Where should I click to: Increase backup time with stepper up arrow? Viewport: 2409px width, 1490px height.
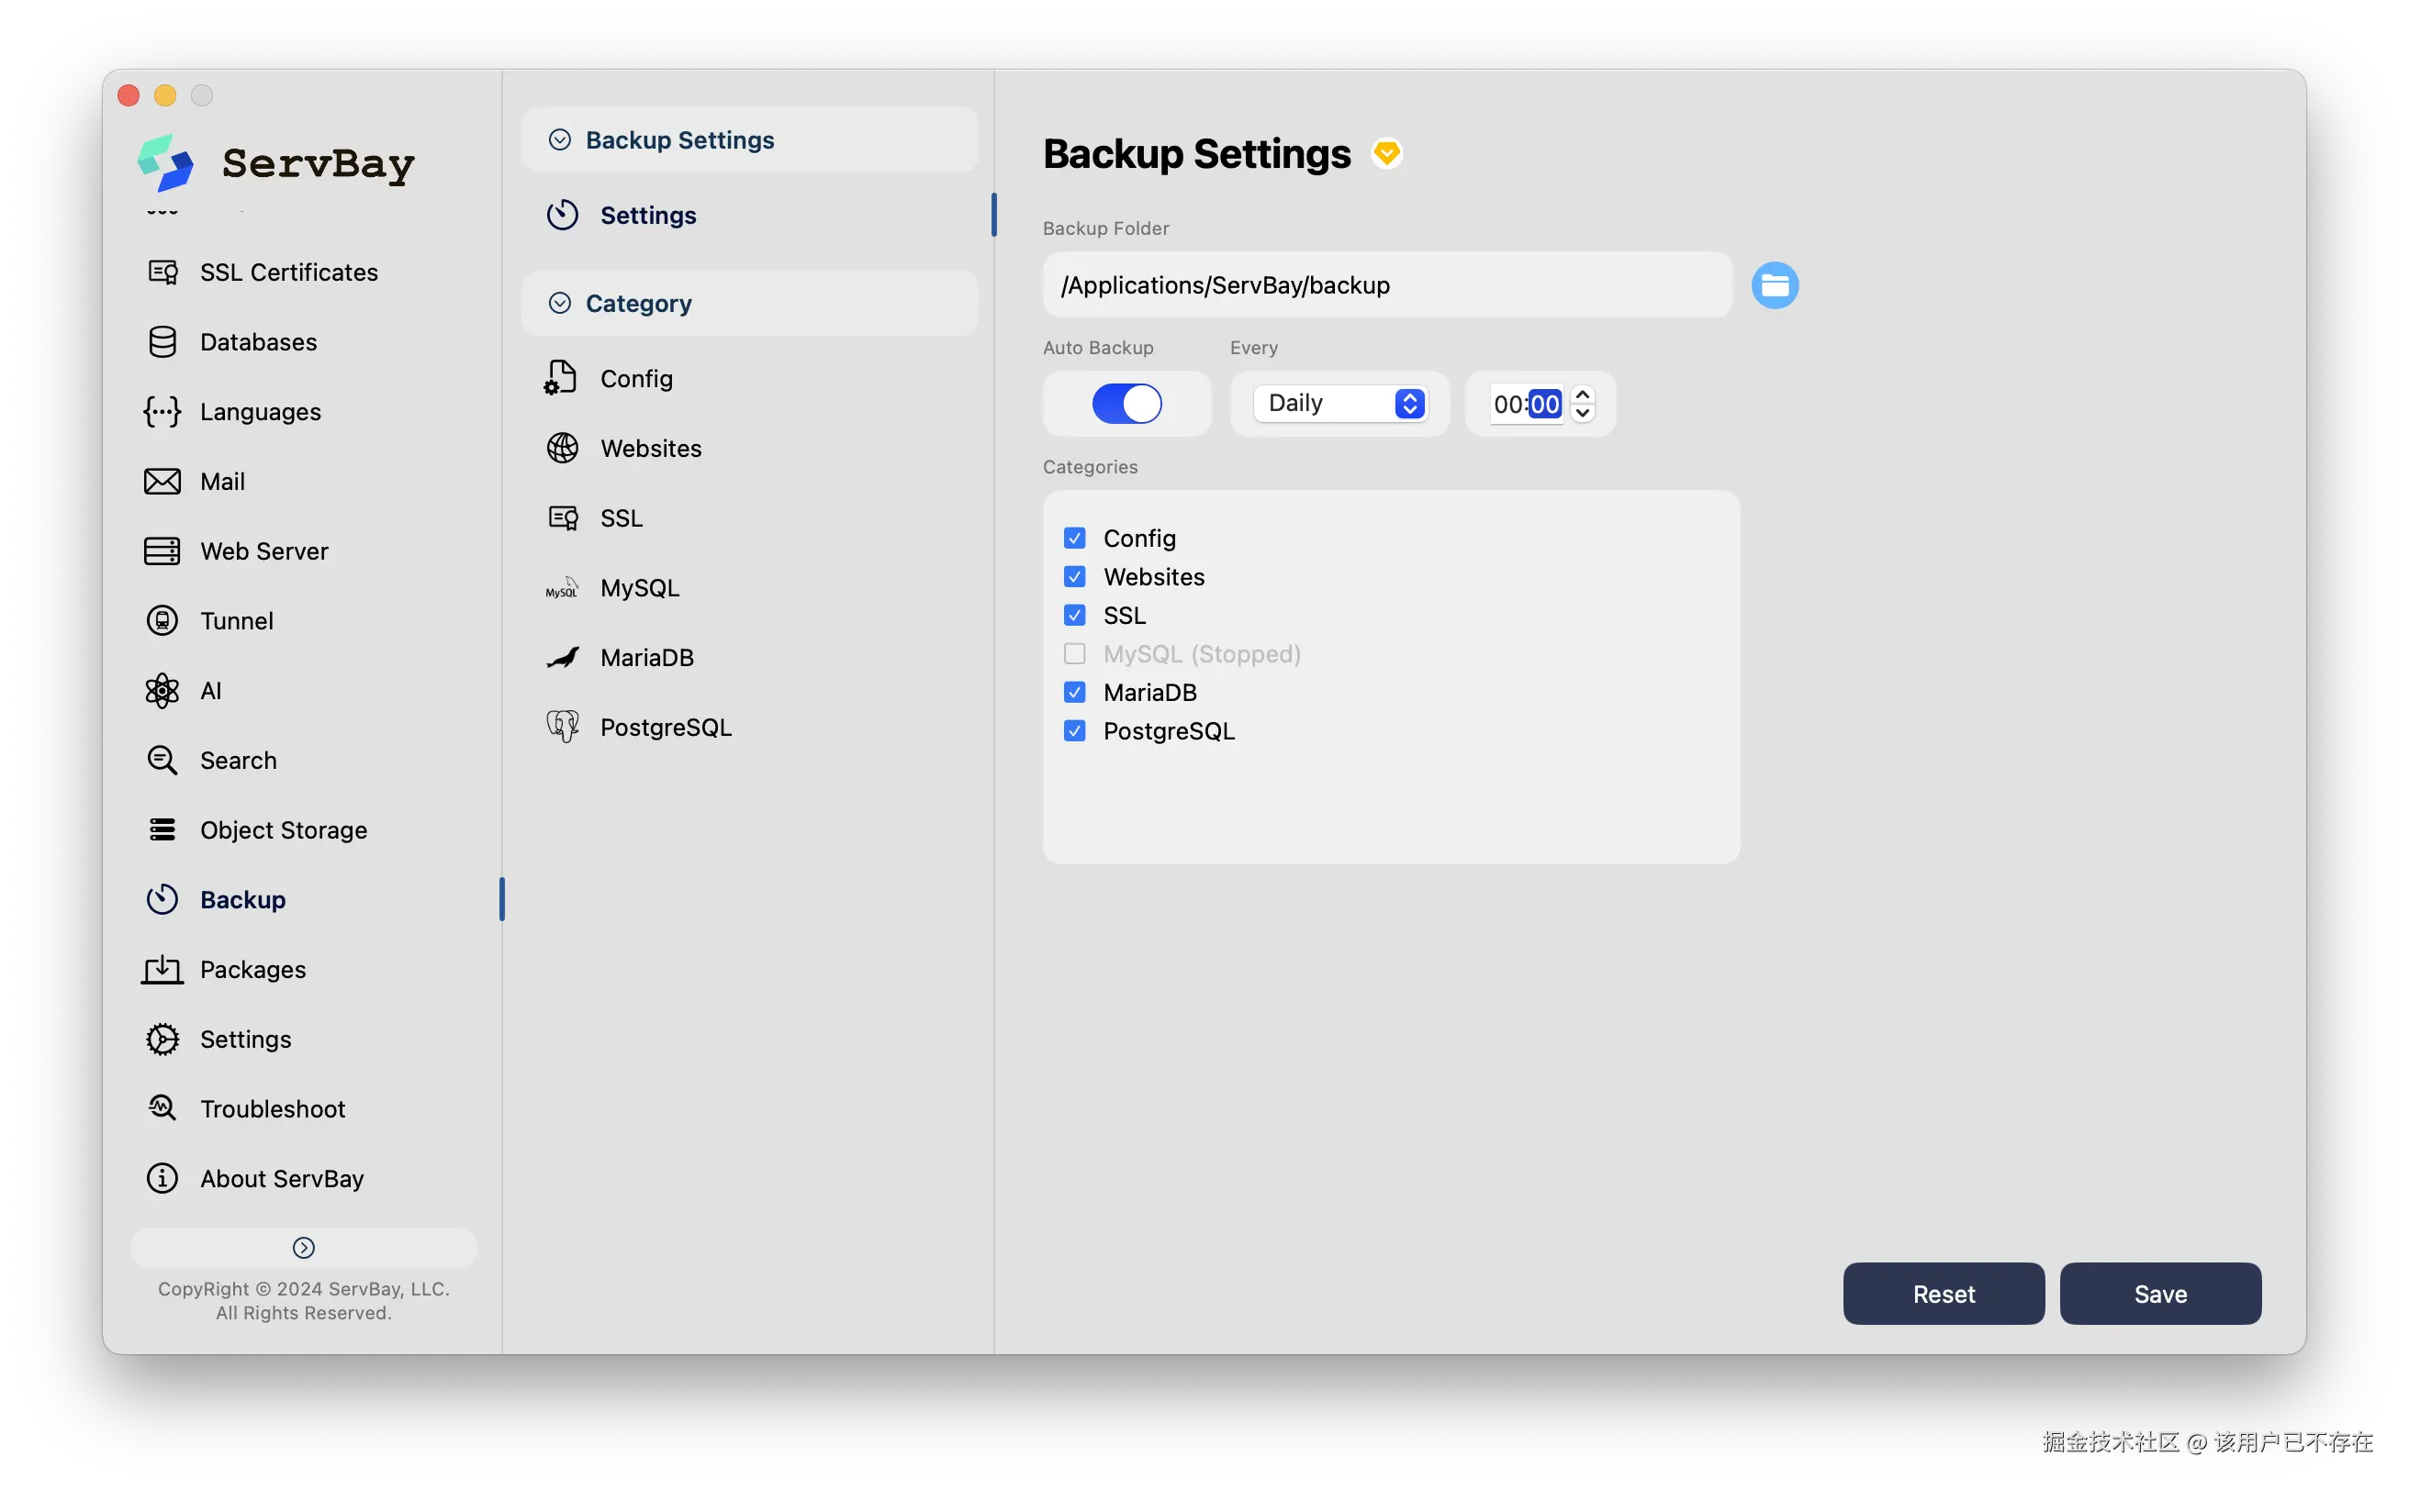click(x=1583, y=395)
